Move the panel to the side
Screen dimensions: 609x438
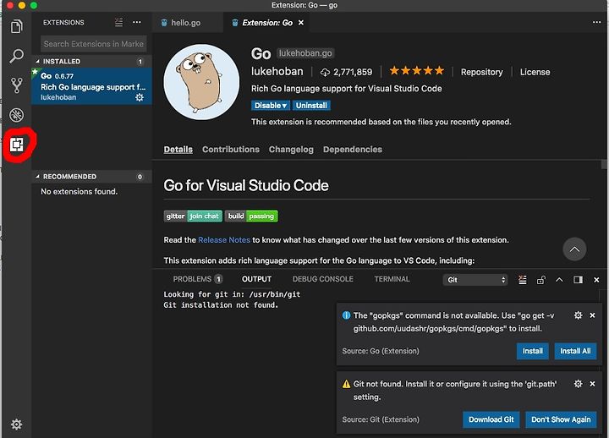578,280
